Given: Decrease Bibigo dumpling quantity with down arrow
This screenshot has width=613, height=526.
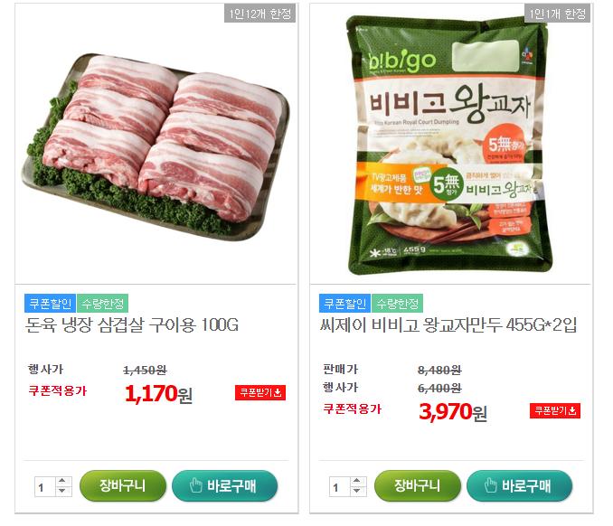Looking at the screenshot, I should tap(357, 491).
